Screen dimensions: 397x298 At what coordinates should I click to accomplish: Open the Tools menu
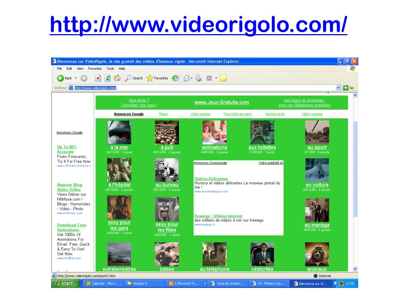coord(110,68)
